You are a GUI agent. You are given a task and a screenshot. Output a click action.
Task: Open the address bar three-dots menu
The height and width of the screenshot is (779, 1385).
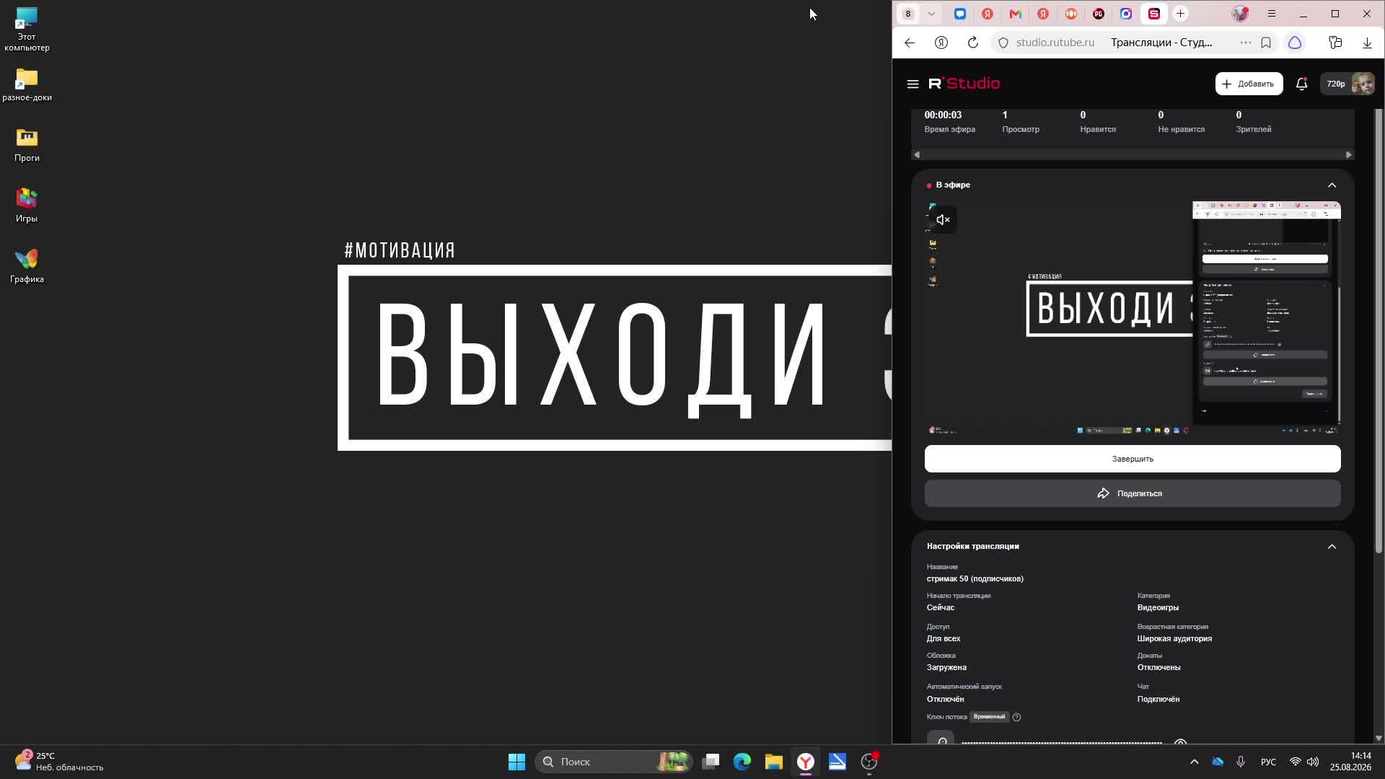pyautogui.click(x=1246, y=43)
